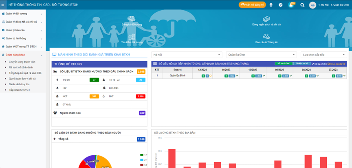Open the Lựa chọn sắp xếp dropdown
The width and height of the screenshot is (352, 168).
point(323,54)
